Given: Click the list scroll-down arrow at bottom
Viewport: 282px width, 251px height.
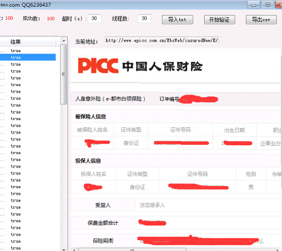Looking at the screenshot, I should click(64, 249).
